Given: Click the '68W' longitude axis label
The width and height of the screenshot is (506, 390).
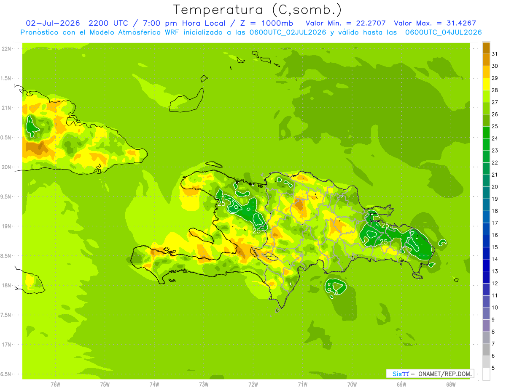Looking at the screenshot, I should tap(451, 384).
